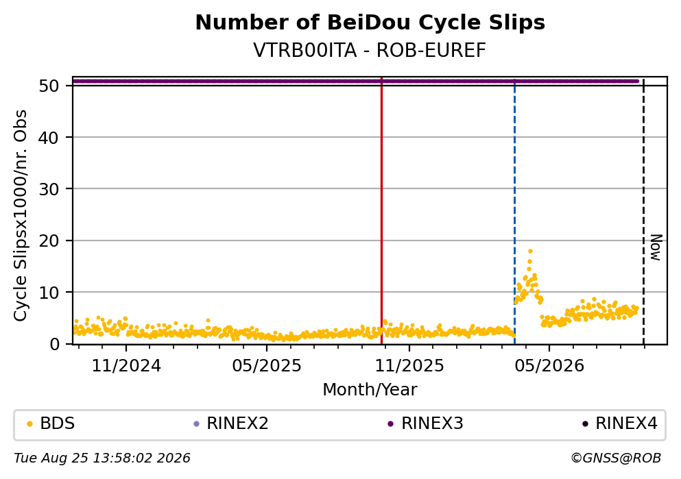The width and height of the screenshot is (681, 479).
Task: Select the BDS legend label
Action: [x=58, y=423]
